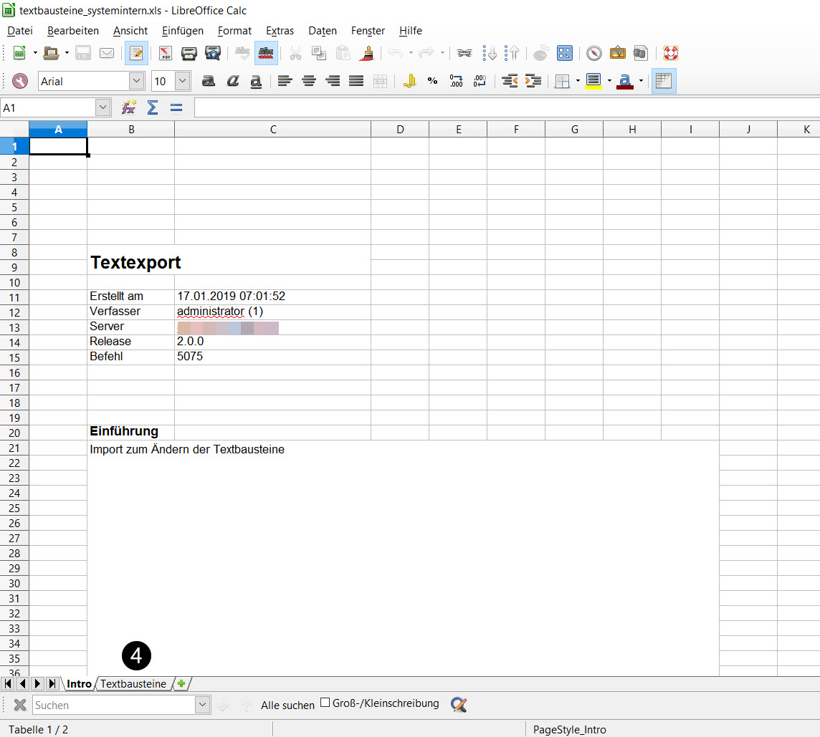Viewport: 820px width, 737px height.
Task: Click the percent number format icon
Action: (x=432, y=81)
